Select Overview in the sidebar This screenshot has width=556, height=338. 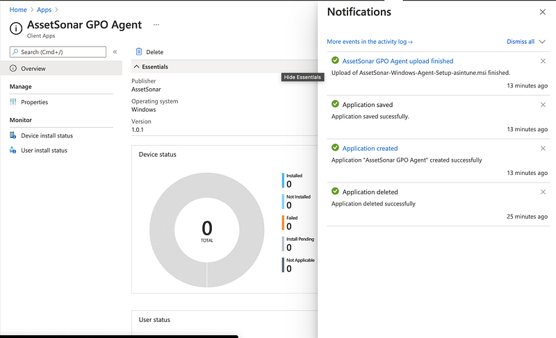(x=61, y=68)
